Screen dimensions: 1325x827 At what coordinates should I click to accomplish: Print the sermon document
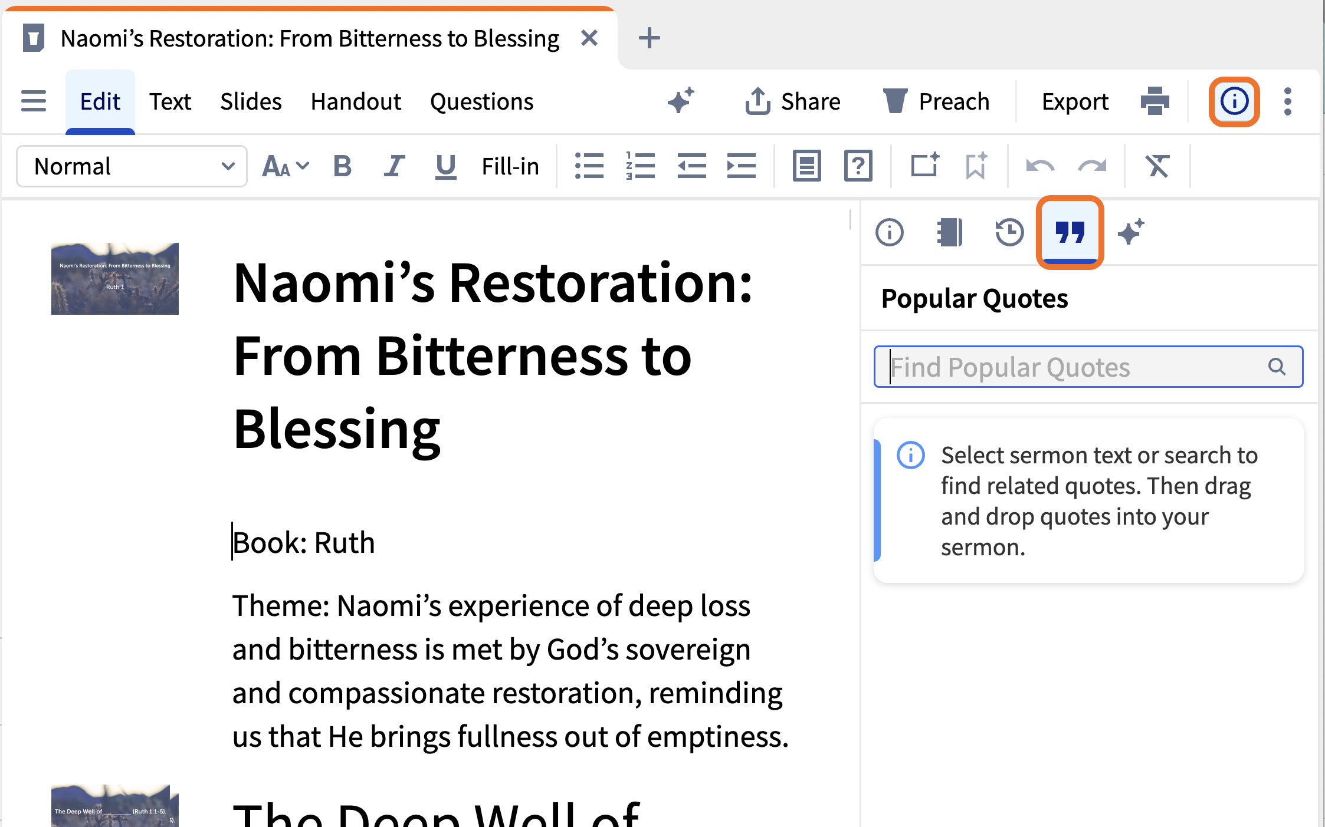pos(1155,101)
